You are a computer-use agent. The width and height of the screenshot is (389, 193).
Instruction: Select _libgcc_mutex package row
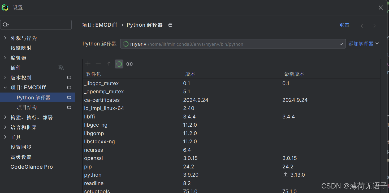(x=231, y=83)
